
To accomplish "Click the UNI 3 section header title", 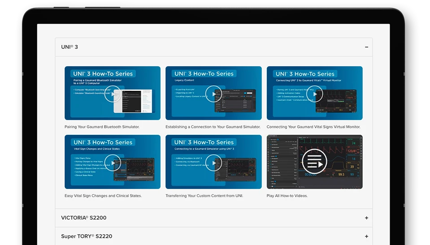I will click(x=69, y=47).
